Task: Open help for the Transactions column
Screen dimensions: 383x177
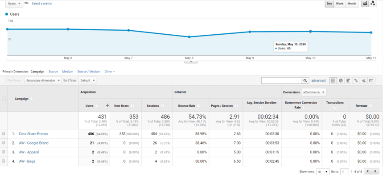Action: pos(335,107)
